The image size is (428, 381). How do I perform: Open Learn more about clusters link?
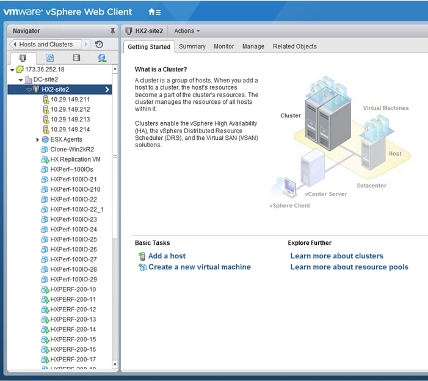pyautogui.click(x=337, y=256)
